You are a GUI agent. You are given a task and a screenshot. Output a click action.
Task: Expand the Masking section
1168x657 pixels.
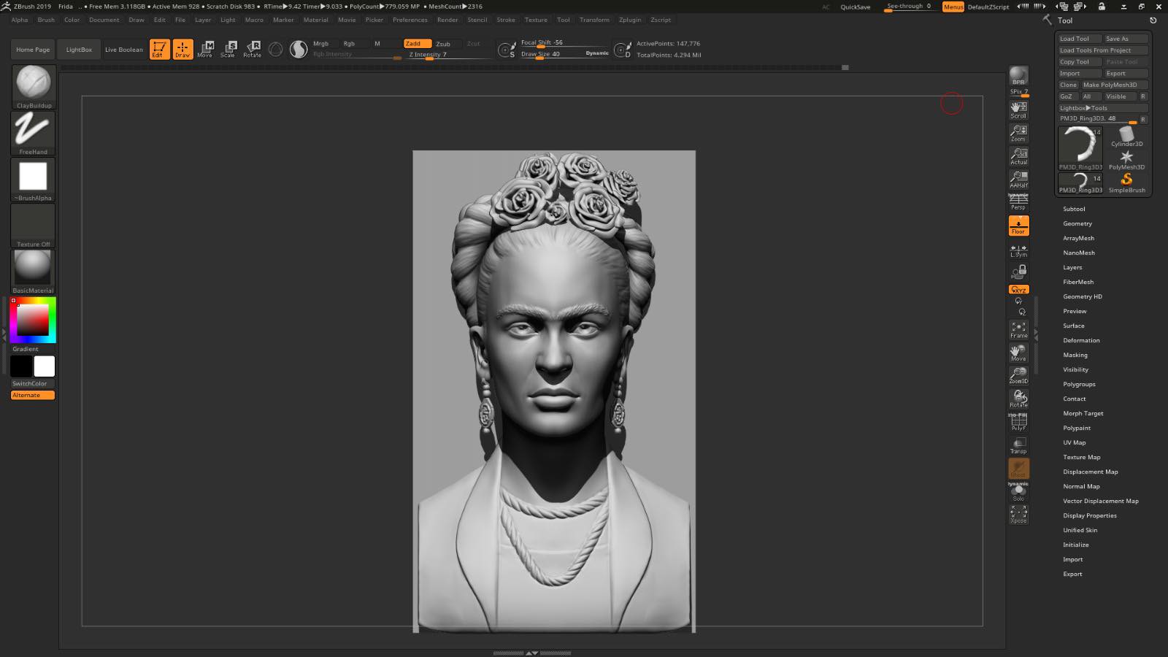1075,355
